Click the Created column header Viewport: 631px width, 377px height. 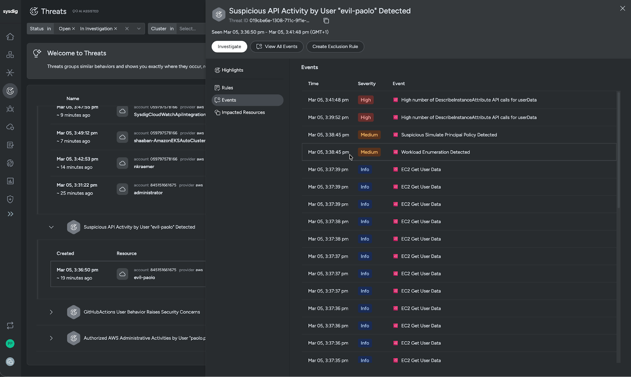point(65,253)
